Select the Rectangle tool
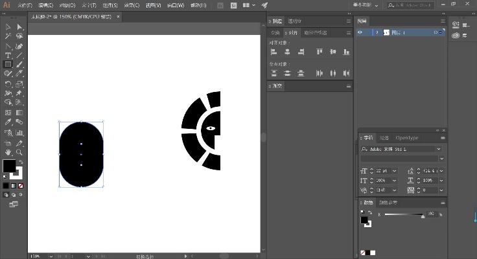 click(8, 65)
